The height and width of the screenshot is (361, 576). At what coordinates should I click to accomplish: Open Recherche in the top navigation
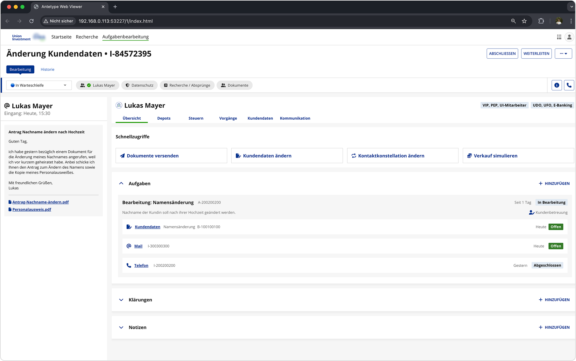(x=87, y=37)
